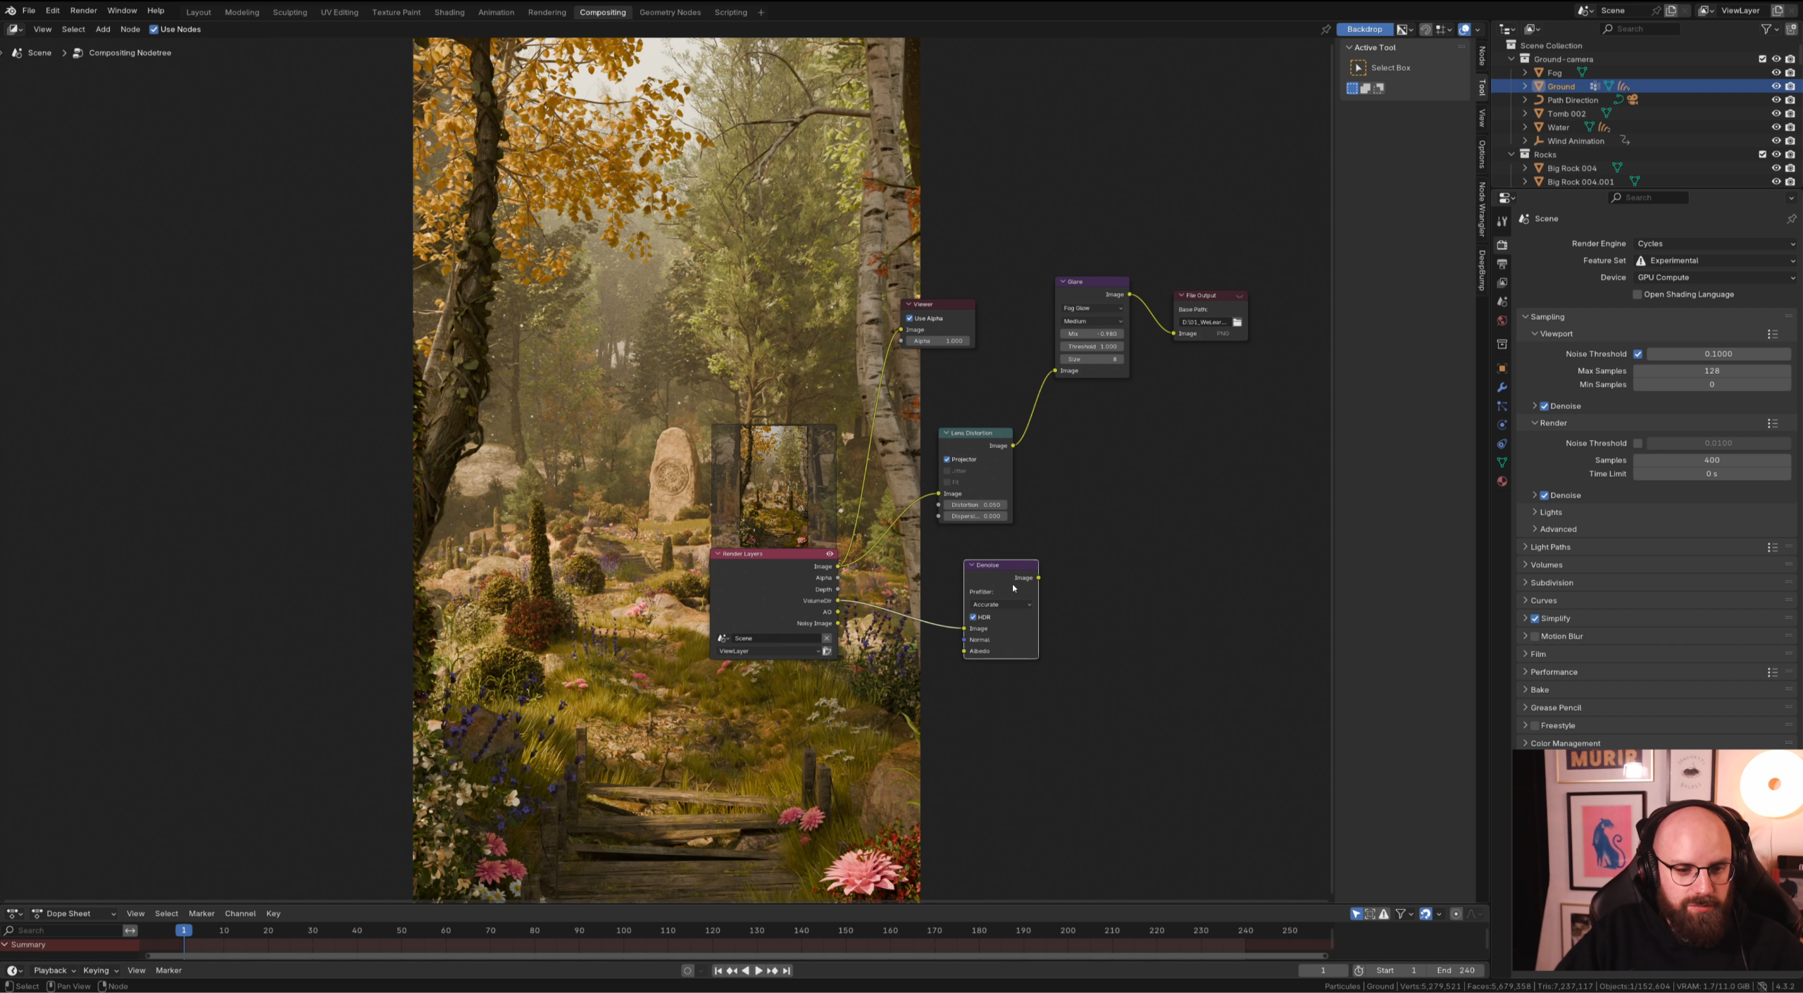
Task: Click the outliner filter funnel icon
Action: tap(1766, 29)
